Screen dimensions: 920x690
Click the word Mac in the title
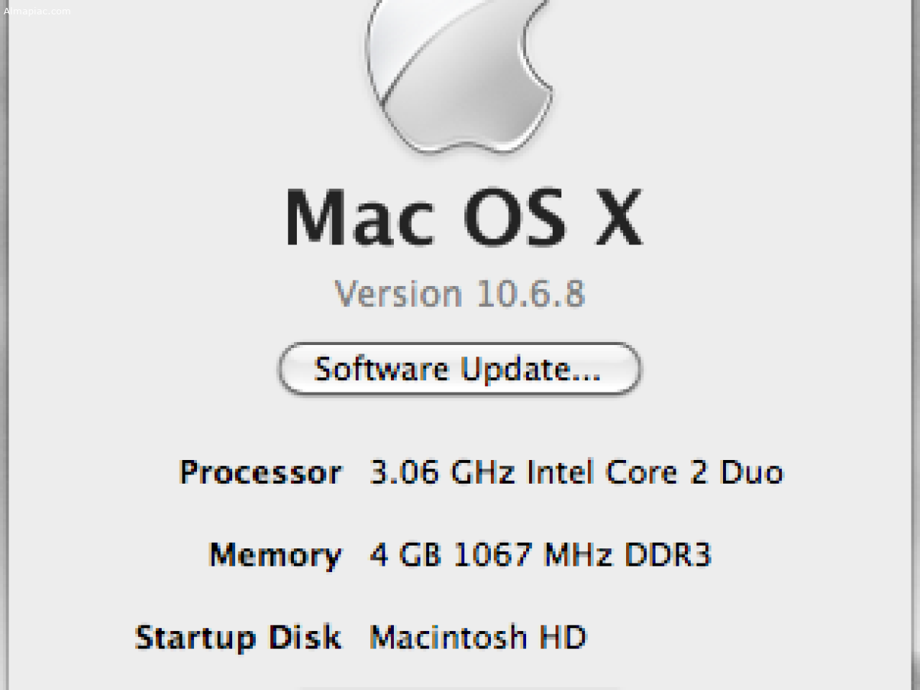(x=360, y=217)
